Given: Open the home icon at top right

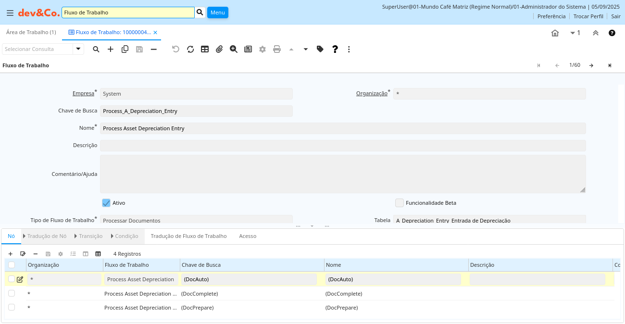Looking at the screenshot, I should point(555,33).
